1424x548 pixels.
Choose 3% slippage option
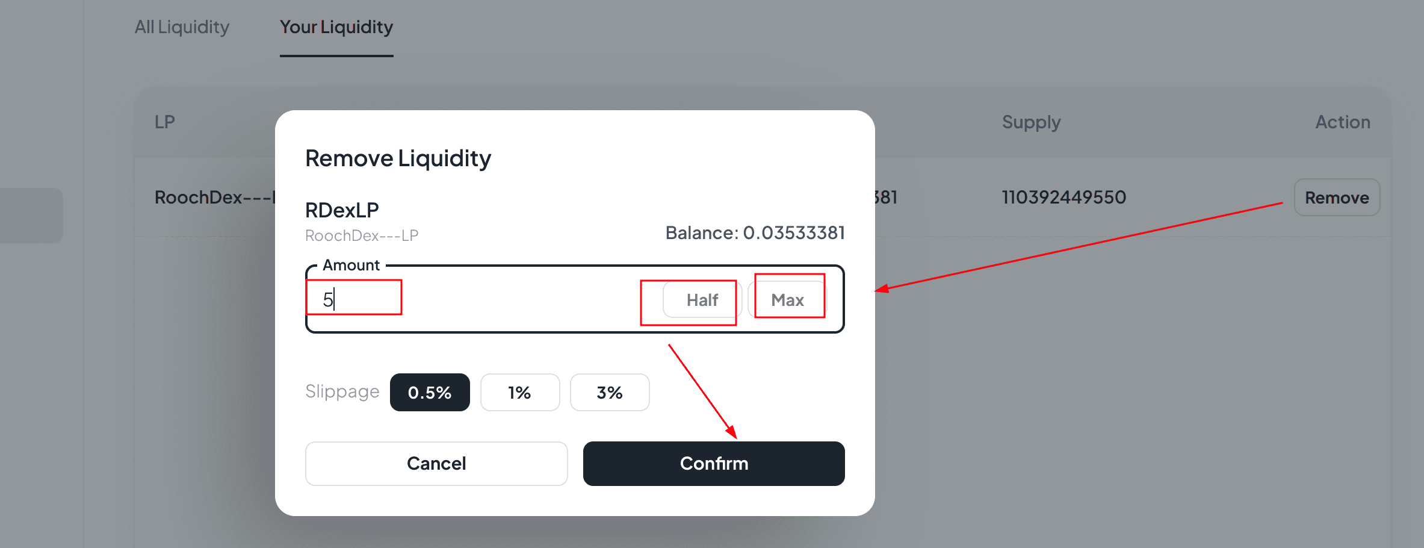click(610, 393)
